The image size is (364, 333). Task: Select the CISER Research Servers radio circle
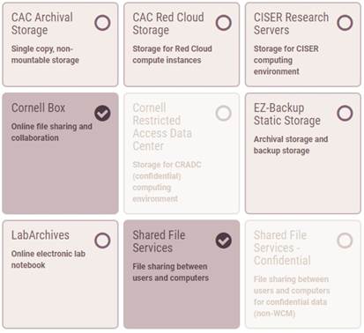pos(345,23)
